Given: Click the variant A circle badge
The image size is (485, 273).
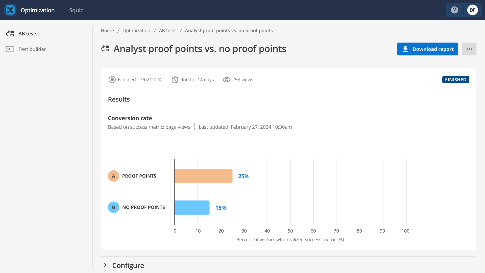Looking at the screenshot, I should pos(113,176).
